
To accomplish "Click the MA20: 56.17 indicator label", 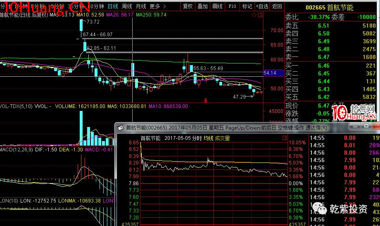I will [120, 15].
